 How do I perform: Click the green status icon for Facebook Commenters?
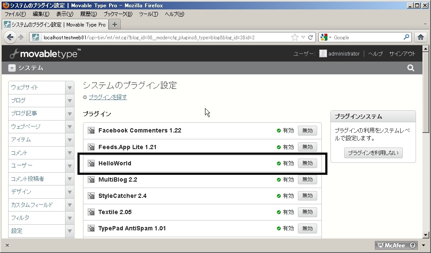[x=279, y=131]
